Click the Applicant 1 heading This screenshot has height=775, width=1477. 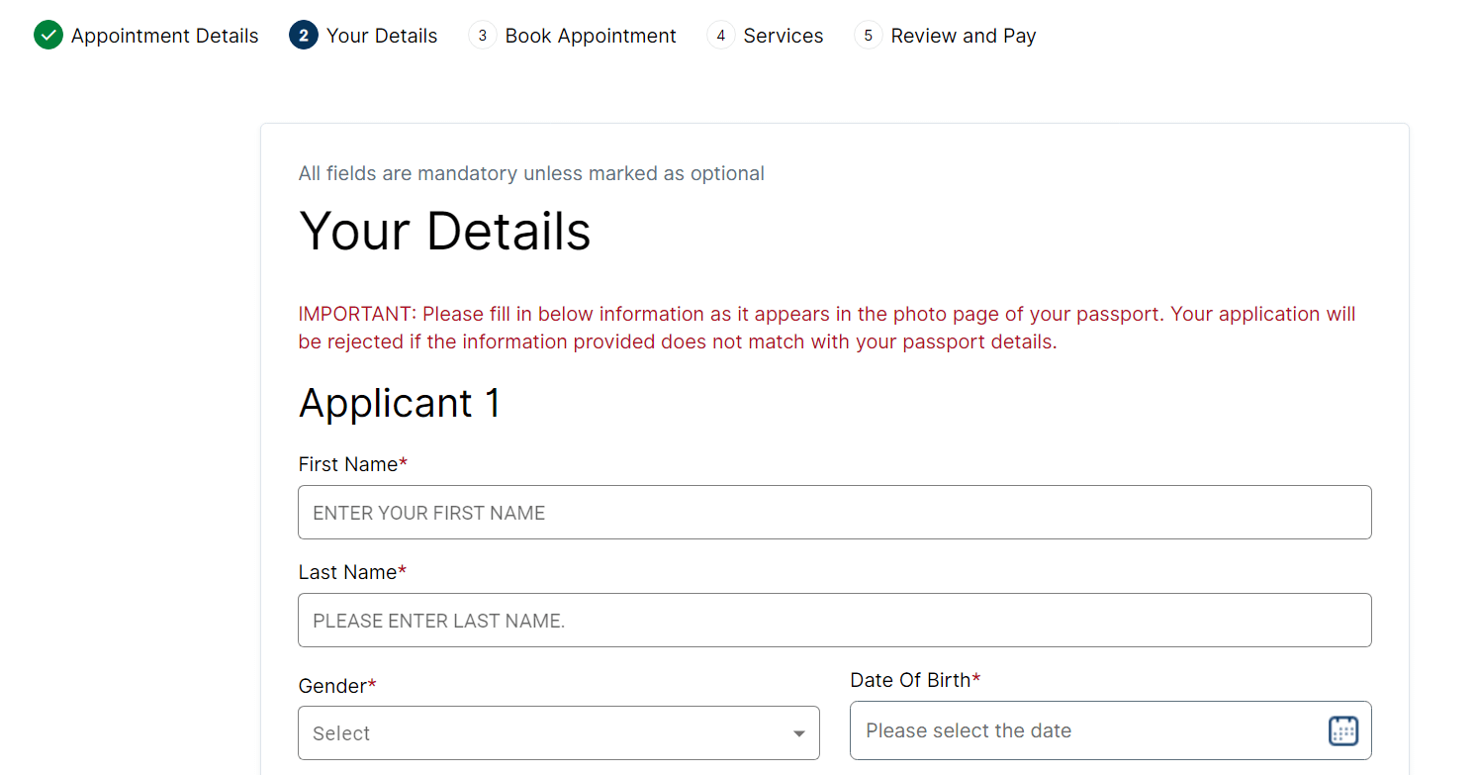pyautogui.click(x=400, y=403)
